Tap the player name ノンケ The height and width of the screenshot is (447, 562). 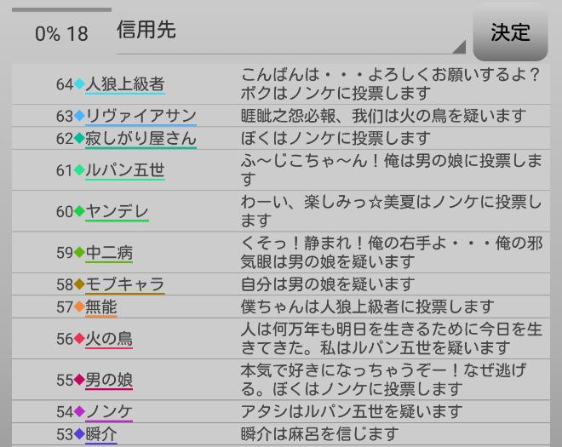[109, 412]
